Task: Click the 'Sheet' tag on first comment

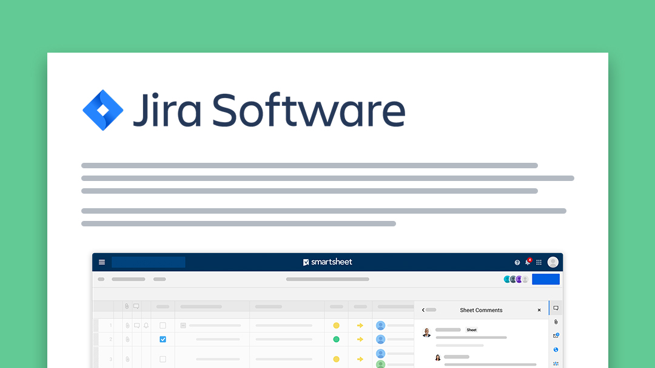Action: tap(472, 330)
